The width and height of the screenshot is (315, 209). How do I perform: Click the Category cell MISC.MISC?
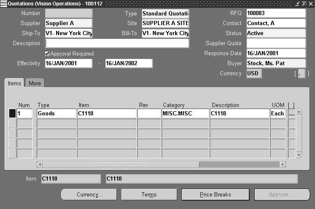[185, 113]
